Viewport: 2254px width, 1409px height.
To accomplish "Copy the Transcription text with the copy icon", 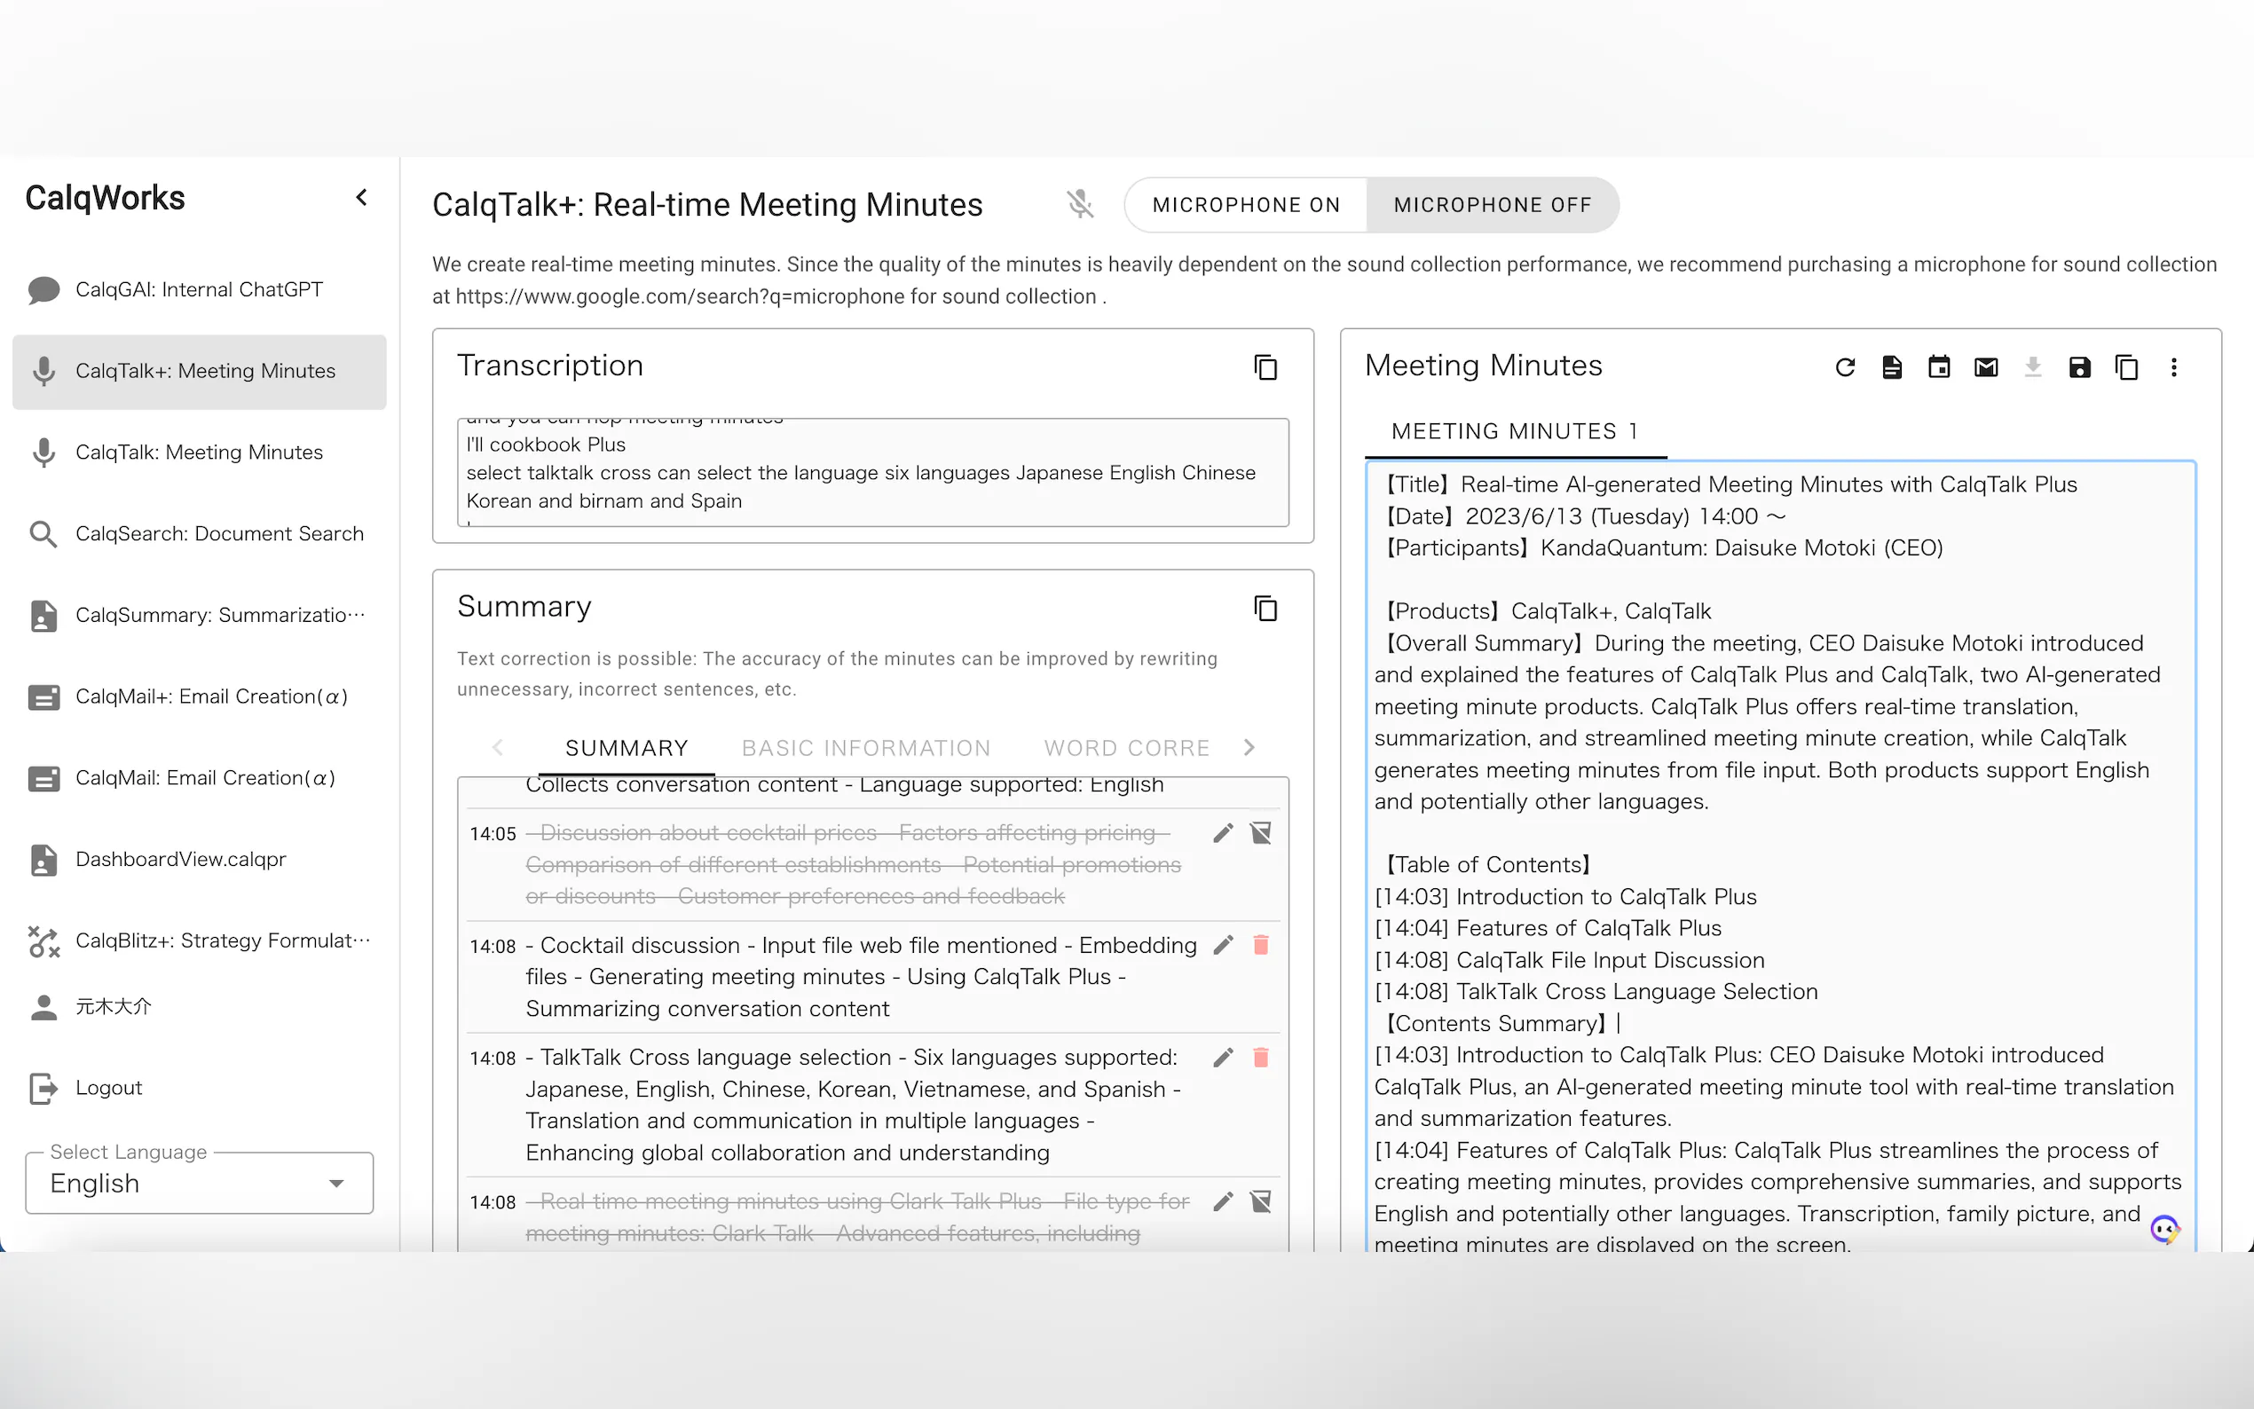I will tap(1265, 367).
